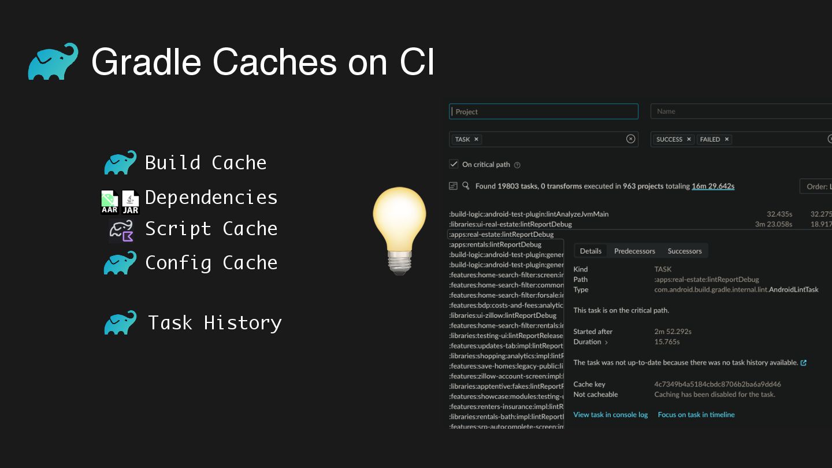The height and width of the screenshot is (468, 832).
Task: Select the :libraries:ui-real-estate:lintReportDebug row
Action: [510, 224]
